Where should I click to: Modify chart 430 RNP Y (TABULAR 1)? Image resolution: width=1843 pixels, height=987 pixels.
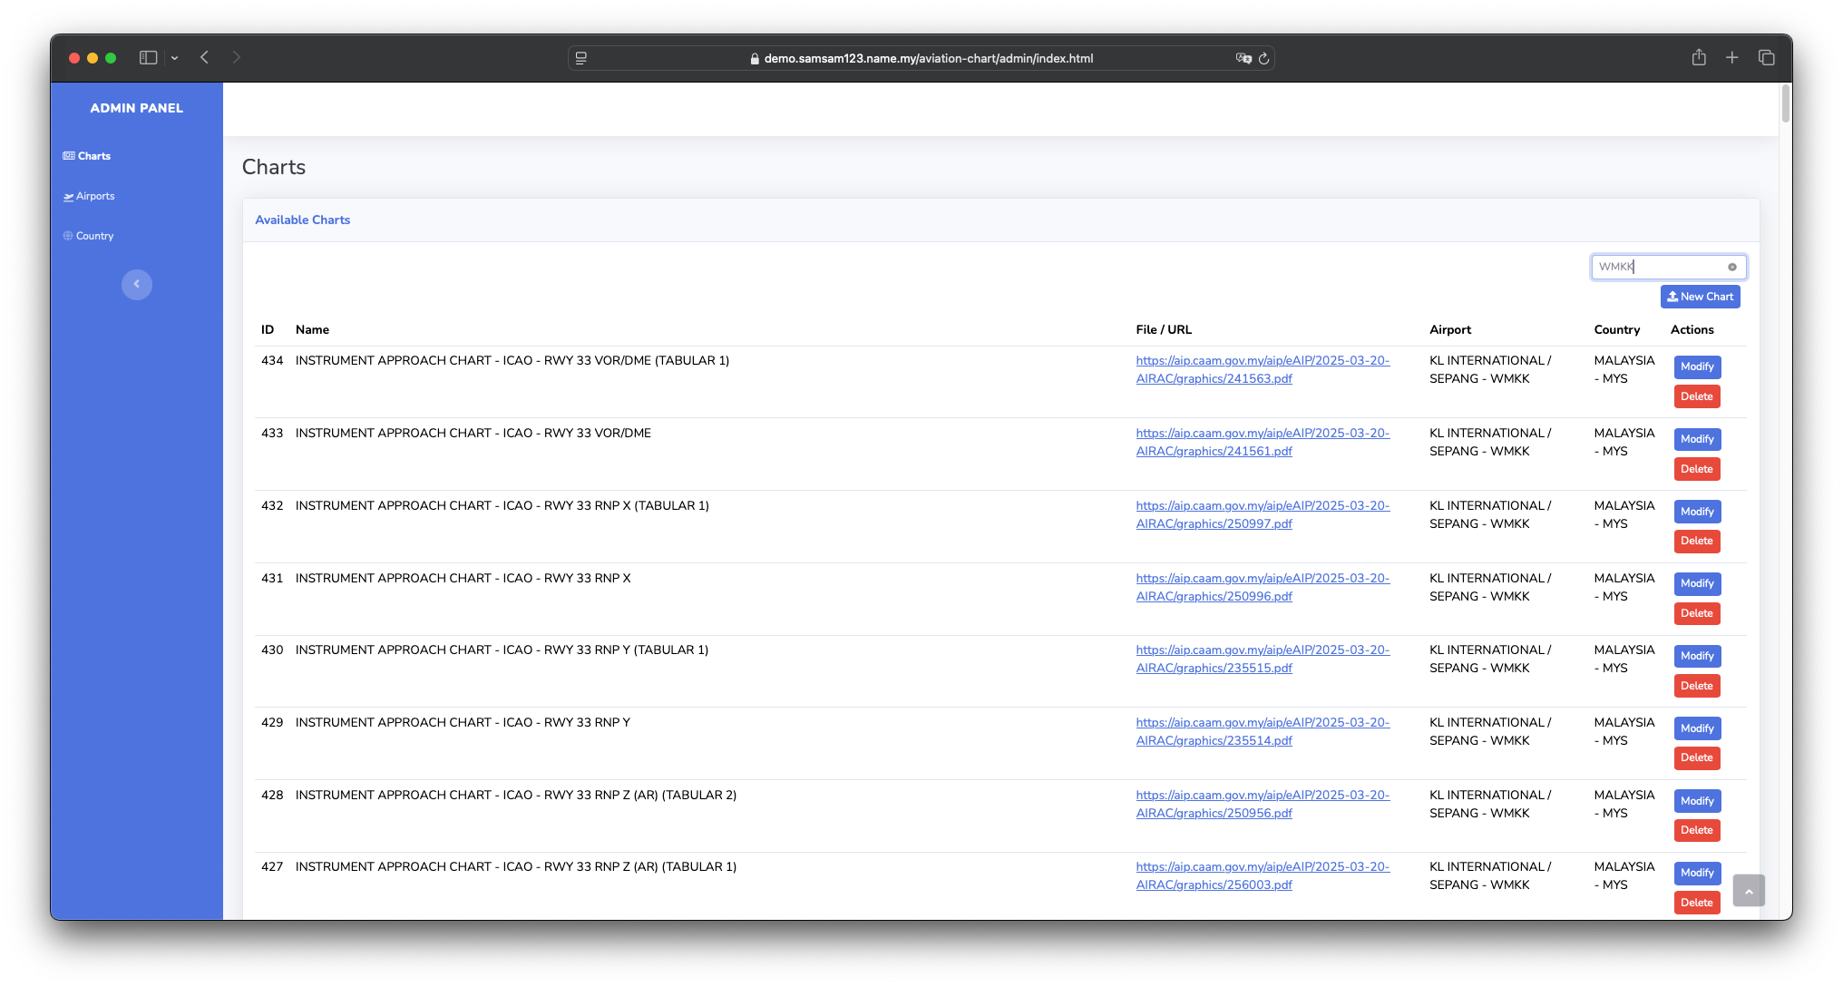(x=1697, y=656)
